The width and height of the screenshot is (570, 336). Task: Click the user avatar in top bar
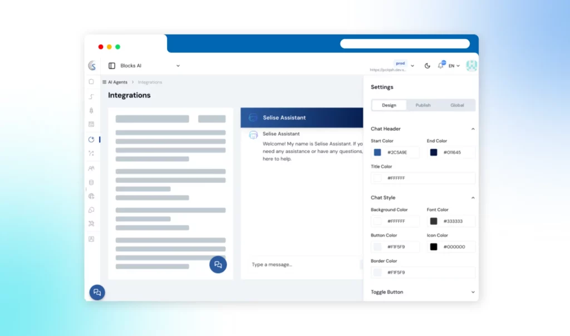pos(471,66)
